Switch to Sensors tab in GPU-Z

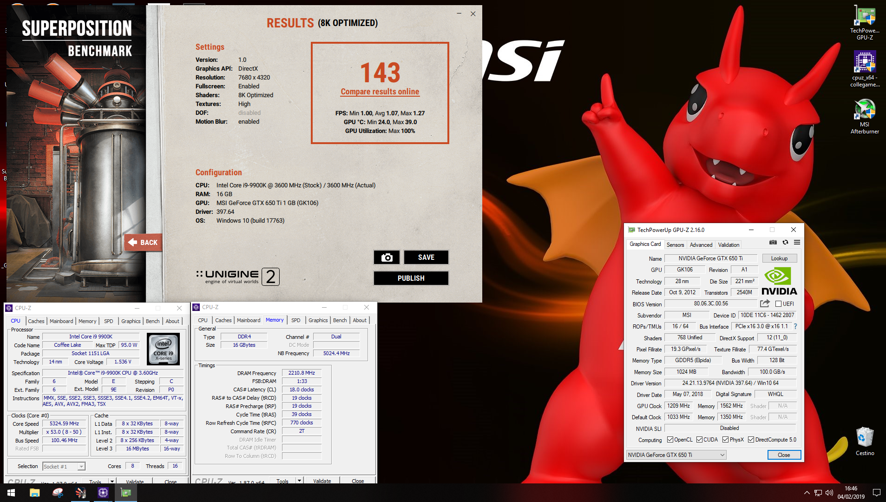point(675,245)
